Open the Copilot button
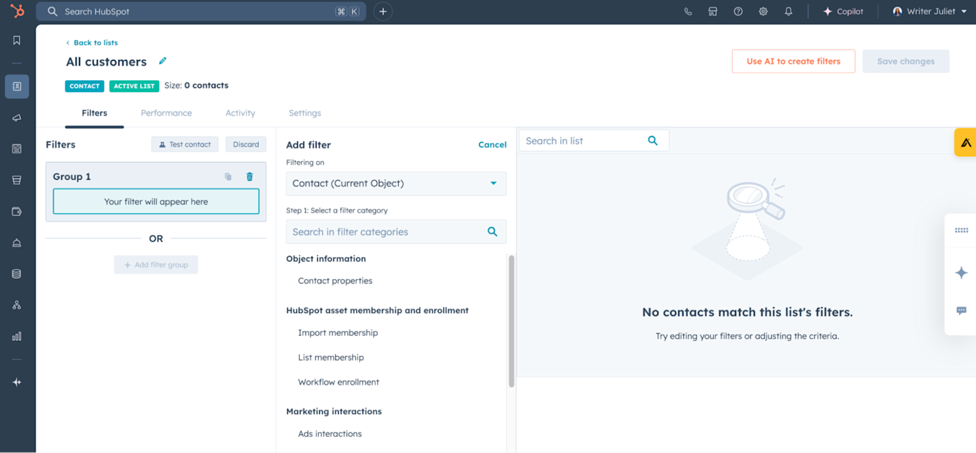This screenshot has width=976, height=453. (x=844, y=12)
